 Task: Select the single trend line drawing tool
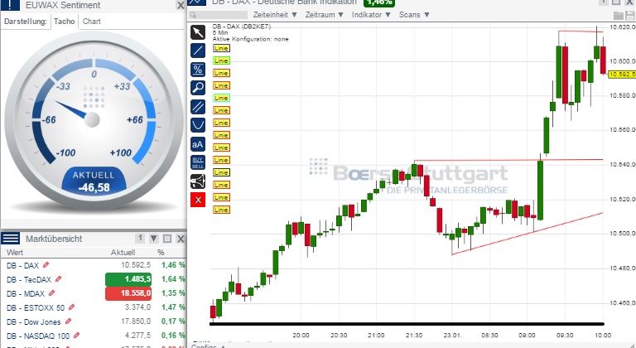pos(198,51)
